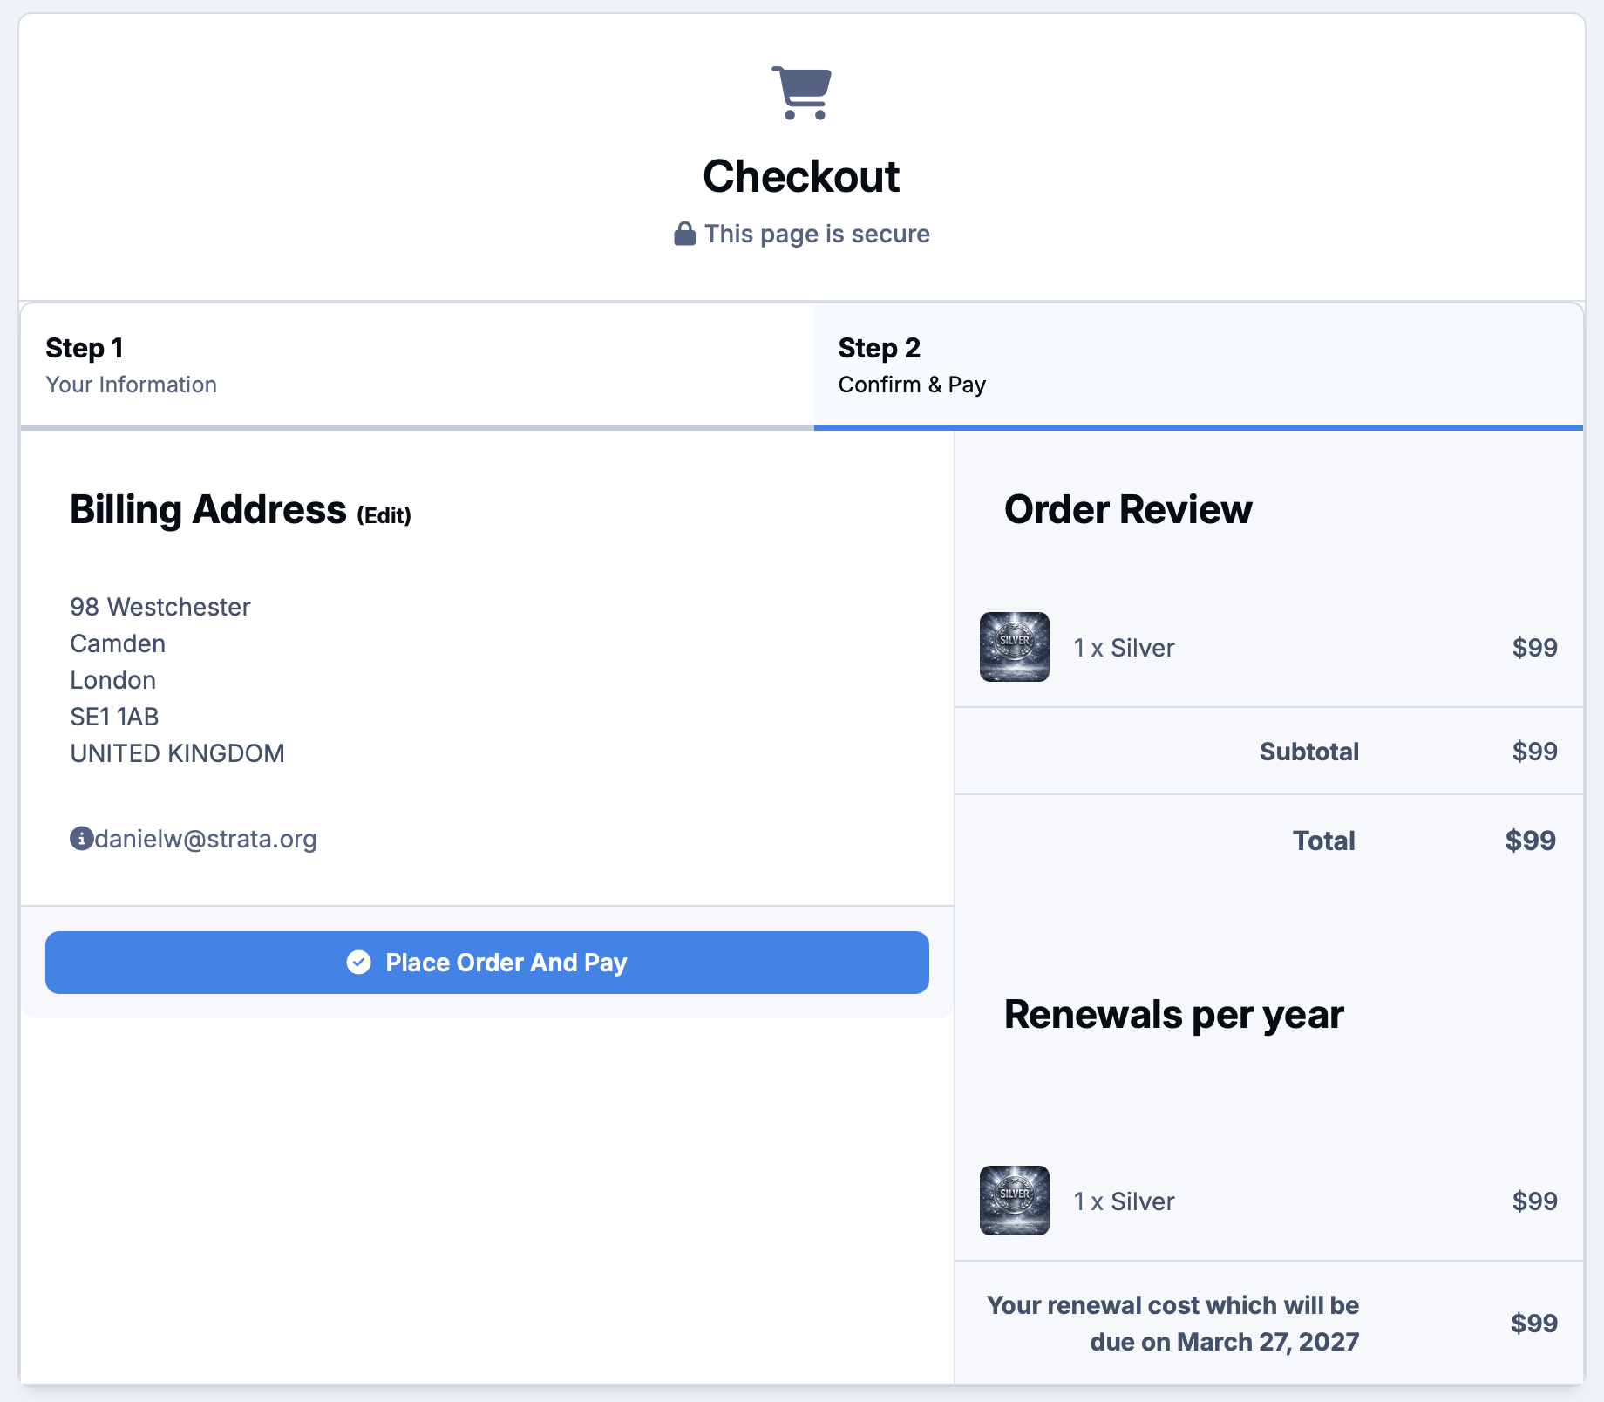Click the Checkout page title
Screen dimensions: 1604x1402
coord(801,177)
